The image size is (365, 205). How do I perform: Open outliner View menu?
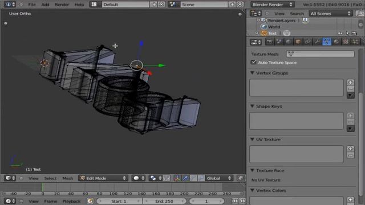click(279, 14)
